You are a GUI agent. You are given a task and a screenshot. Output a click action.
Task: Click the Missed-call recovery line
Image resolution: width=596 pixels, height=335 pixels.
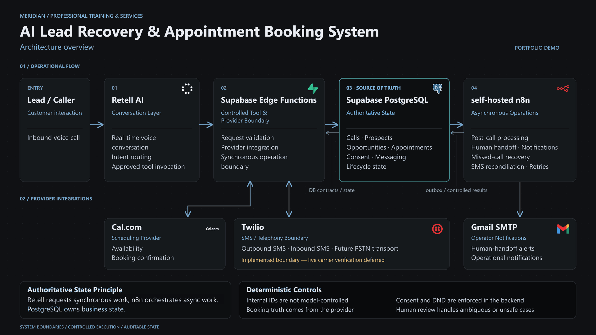(500, 157)
